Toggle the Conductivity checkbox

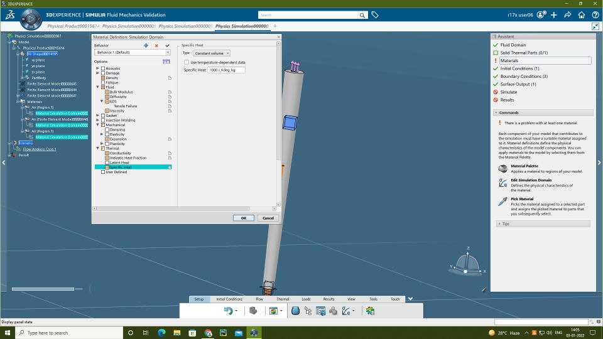pyautogui.click(x=107, y=153)
